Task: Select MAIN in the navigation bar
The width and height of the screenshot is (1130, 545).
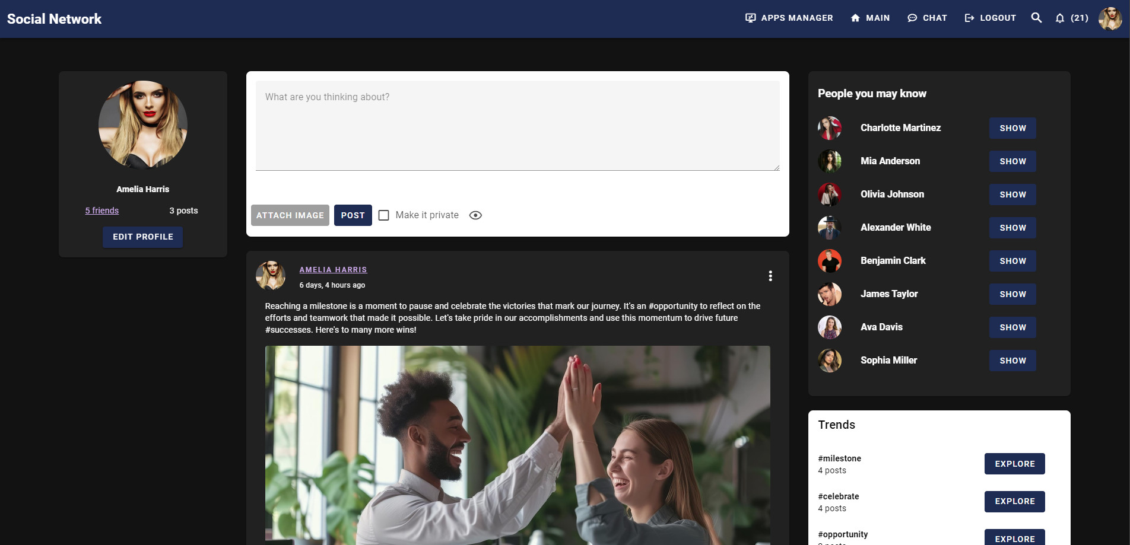Action: click(x=869, y=18)
